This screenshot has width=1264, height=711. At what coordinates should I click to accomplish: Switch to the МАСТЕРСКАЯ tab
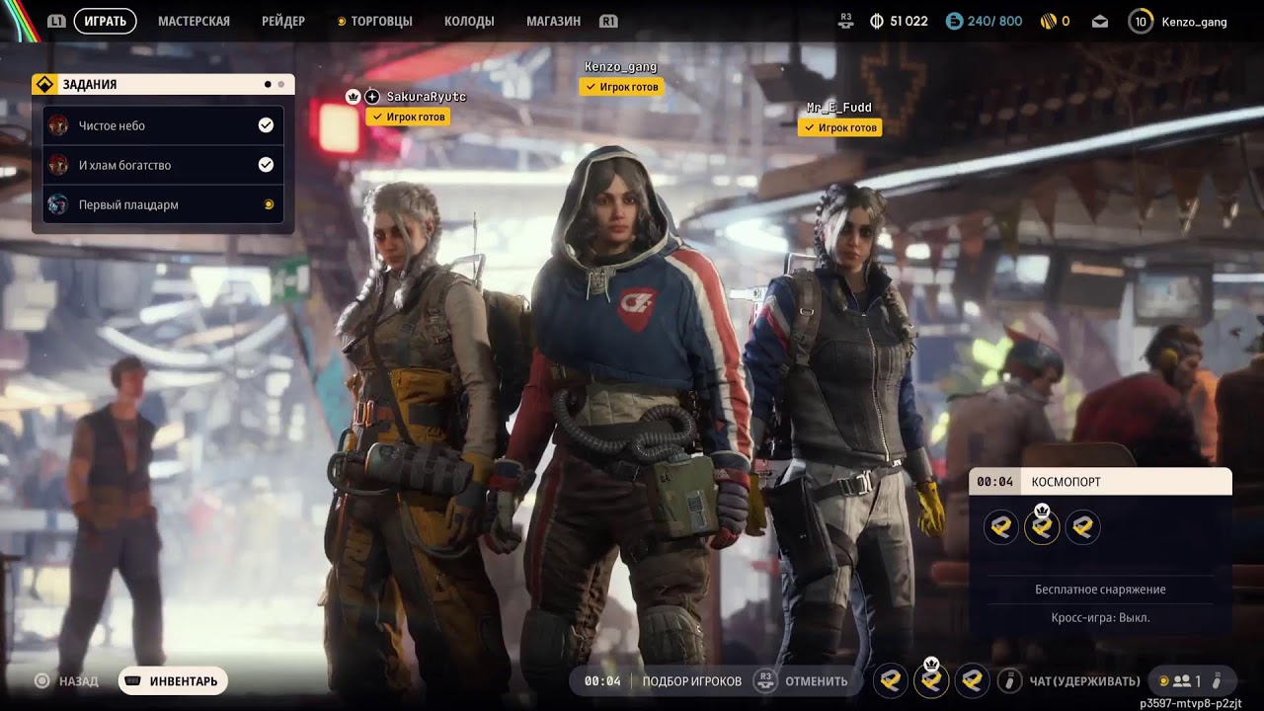[x=194, y=21]
